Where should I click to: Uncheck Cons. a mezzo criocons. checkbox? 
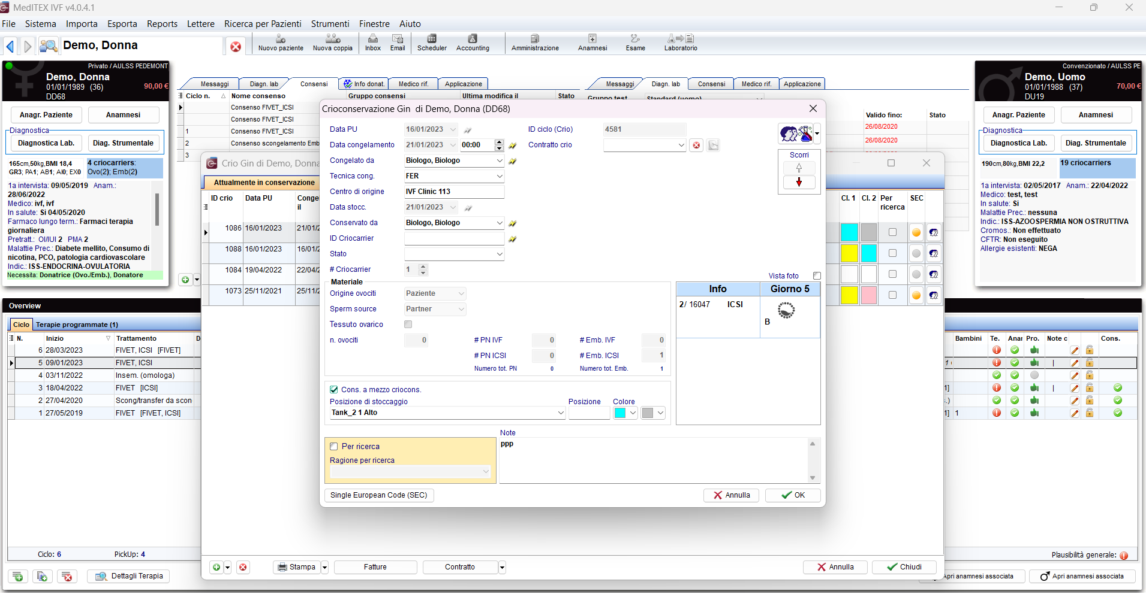click(x=334, y=390)
